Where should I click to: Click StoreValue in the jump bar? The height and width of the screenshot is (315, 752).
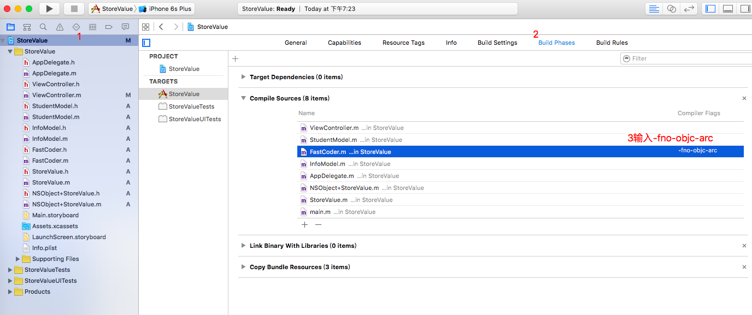pyautogui.click(x=207, y=27)
